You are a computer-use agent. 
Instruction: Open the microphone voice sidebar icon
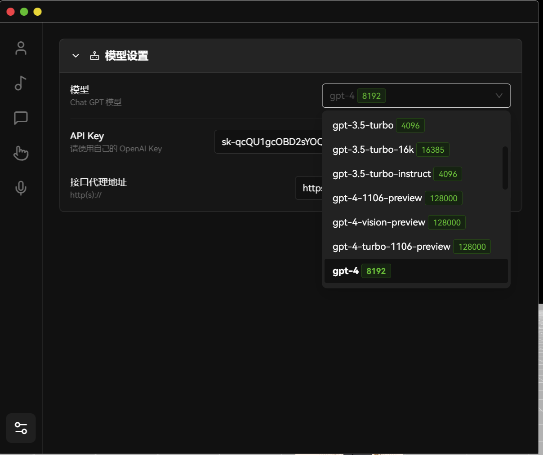[21, 188]
